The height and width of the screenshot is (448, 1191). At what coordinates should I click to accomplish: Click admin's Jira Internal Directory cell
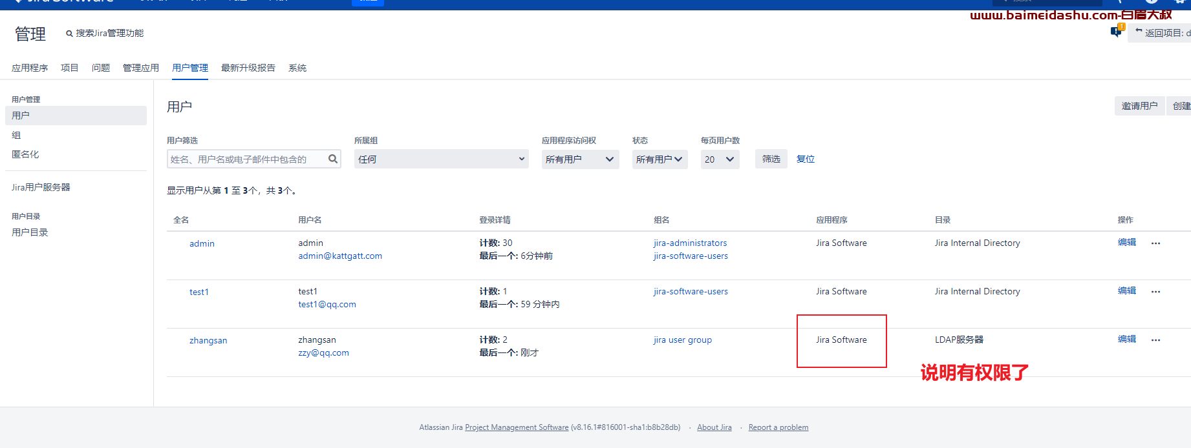pos(978,243)
